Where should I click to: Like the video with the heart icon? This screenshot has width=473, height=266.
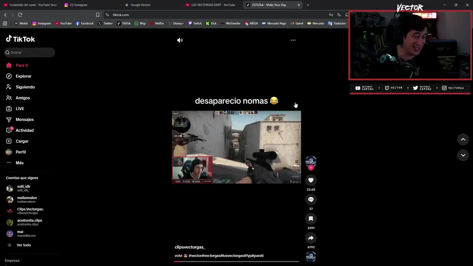point(311,180)
